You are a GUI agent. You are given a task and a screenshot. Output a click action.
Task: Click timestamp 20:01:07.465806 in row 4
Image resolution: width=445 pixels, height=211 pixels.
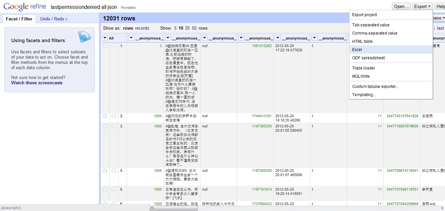pos(289,175)
